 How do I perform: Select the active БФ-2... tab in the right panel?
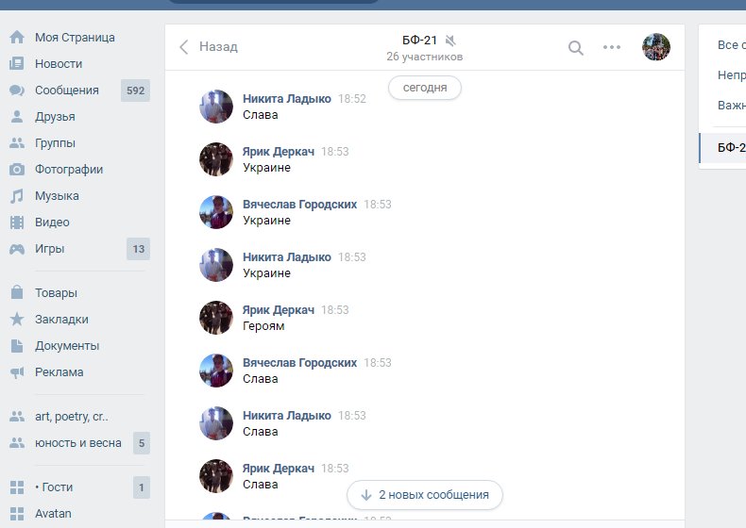[x=722, y=148]
